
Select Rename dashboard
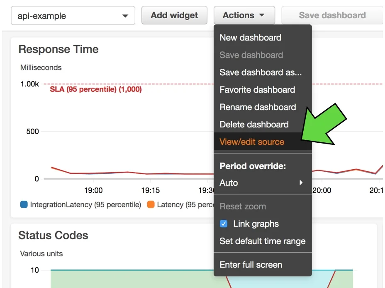(258, 107)
